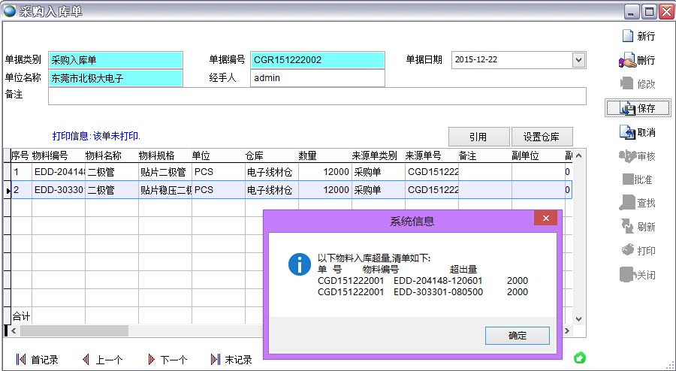
Task: Click the 引用 (reference) button
Action: coord(478,137)
